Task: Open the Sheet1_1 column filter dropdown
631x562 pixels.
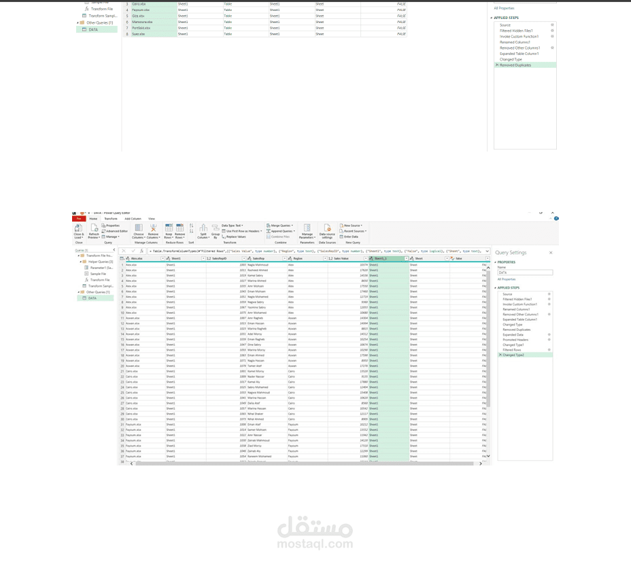Action: pyautogui.click(x=407, y=259)
